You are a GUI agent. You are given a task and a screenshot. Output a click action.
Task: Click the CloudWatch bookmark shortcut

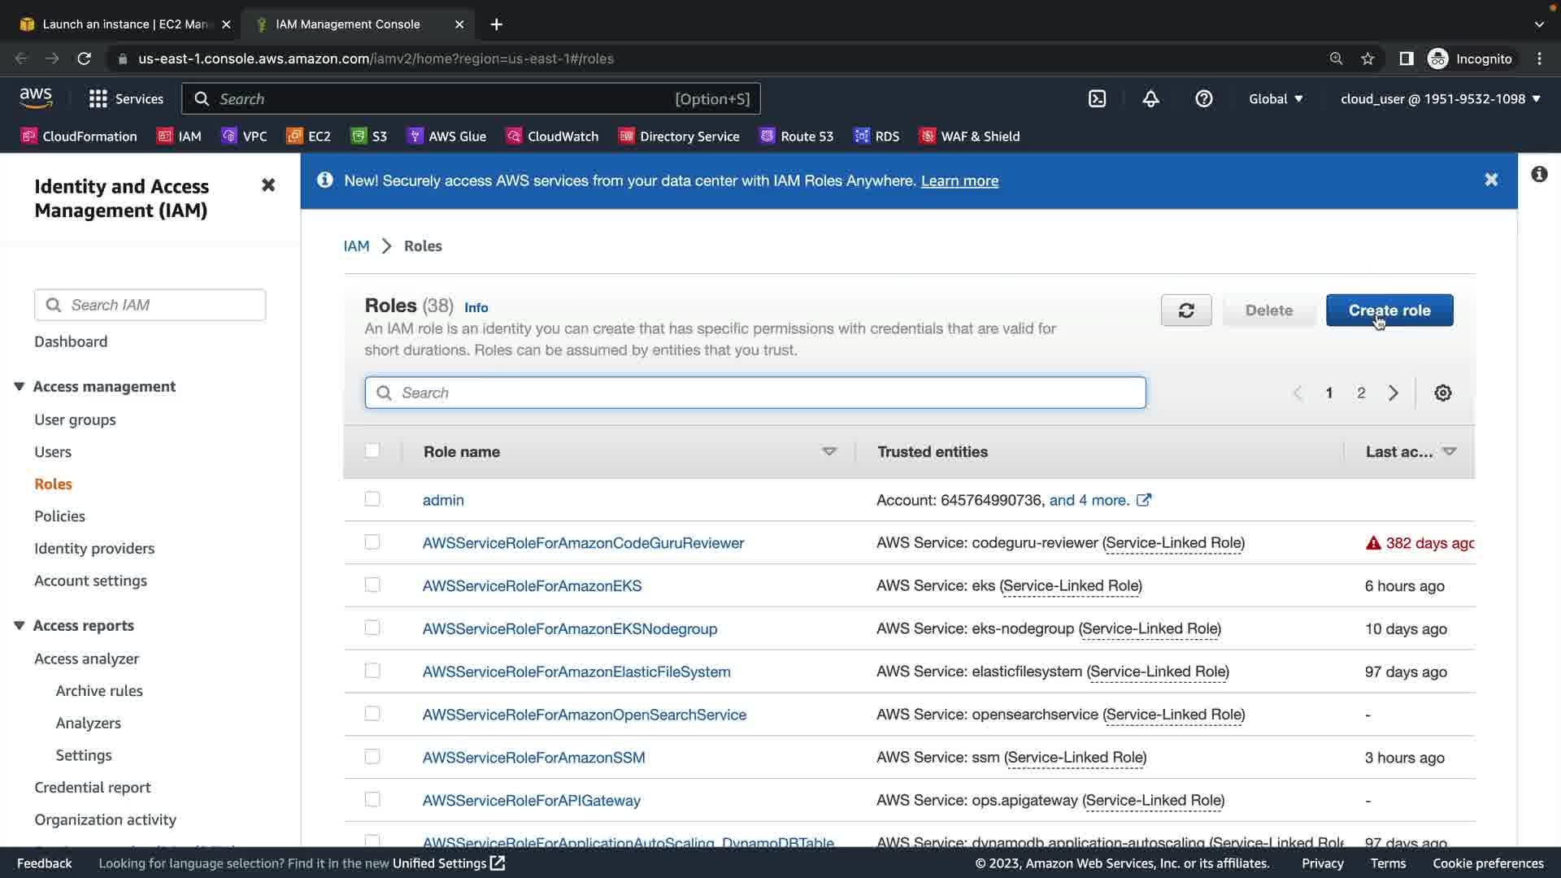[x=552, y=136]
